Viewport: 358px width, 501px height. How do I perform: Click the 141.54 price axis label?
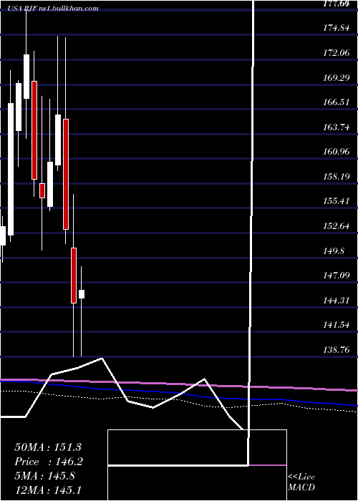[x=337, y=325]
